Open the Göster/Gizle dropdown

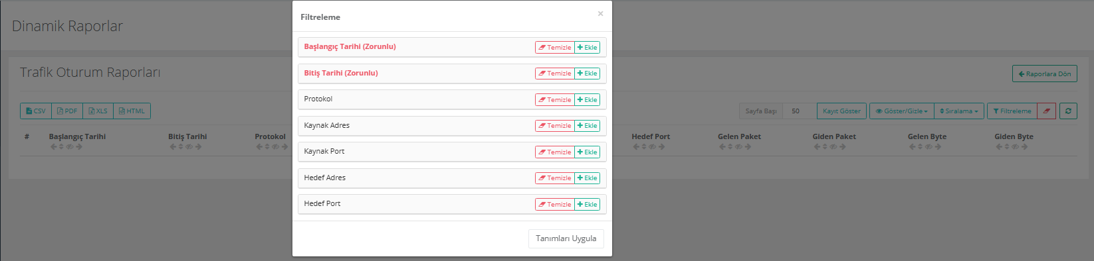[902, 111]
